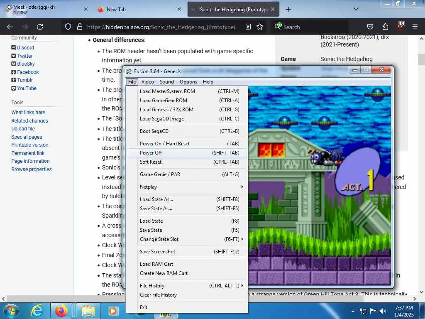Choose Save State As...
Image resolution: width=425 pixels, height=319 pixels.
pos(187,209)
